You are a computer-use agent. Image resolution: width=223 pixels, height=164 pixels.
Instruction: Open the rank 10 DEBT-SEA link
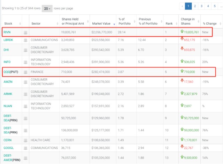coord(8,130)
